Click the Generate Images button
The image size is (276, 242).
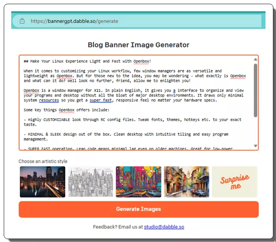pos(138,209)
